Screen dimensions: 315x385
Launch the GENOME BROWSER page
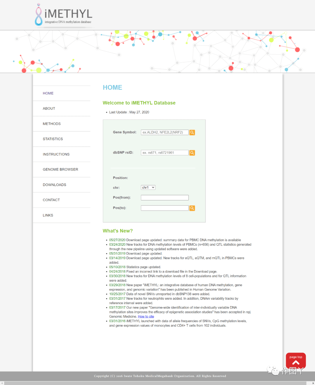pyautogui.click(x=60, y=169)
